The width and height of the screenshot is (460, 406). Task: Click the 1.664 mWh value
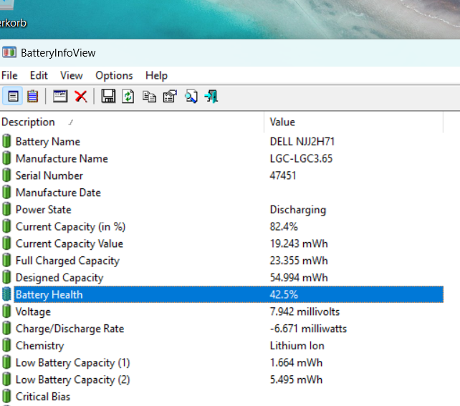click(296, 362)
